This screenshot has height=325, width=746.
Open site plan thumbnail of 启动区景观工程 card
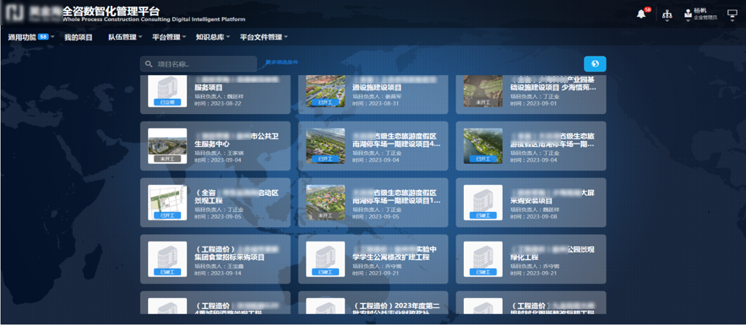[x=167, y=203]
